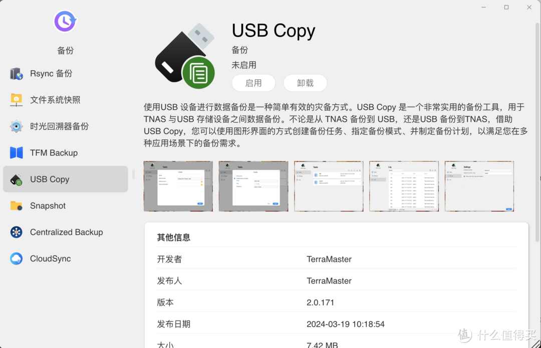
Task: Click 卸载 to uninstall USB Copy
Action: 305,83
